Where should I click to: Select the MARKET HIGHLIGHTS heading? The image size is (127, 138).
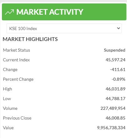pyautogui.click(x=30, y=39)
